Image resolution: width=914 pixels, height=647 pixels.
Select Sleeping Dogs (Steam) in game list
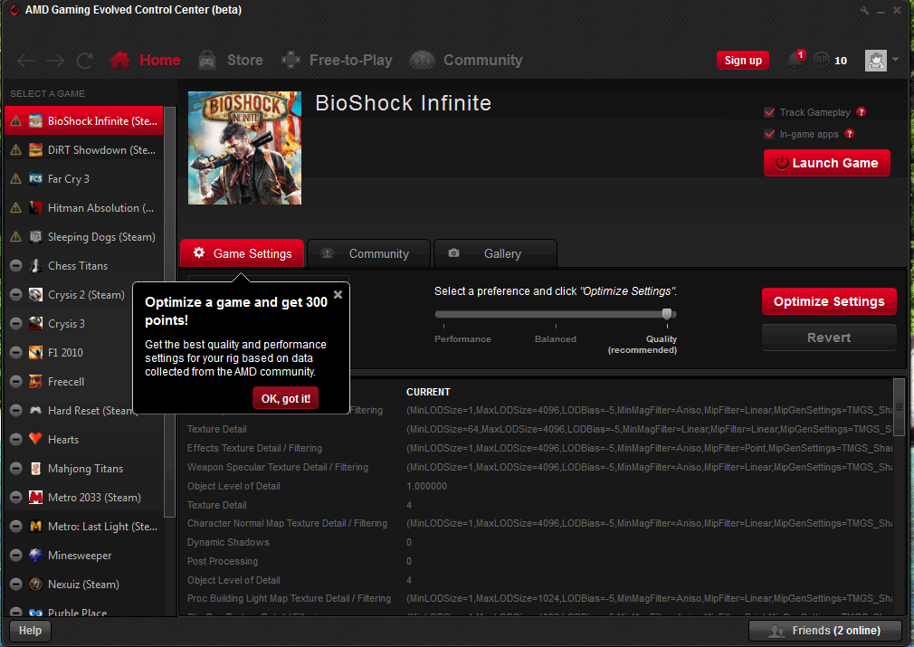[x=84, y=237]
